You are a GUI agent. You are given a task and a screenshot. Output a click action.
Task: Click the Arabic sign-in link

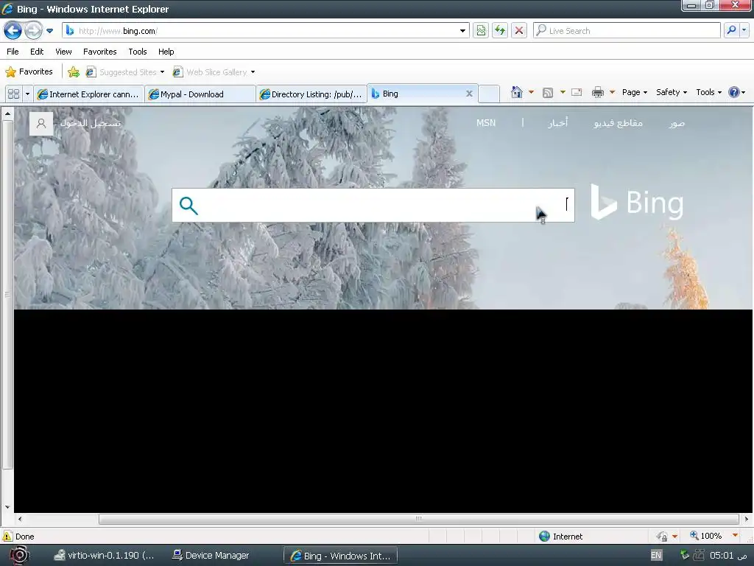pos(91,123)
